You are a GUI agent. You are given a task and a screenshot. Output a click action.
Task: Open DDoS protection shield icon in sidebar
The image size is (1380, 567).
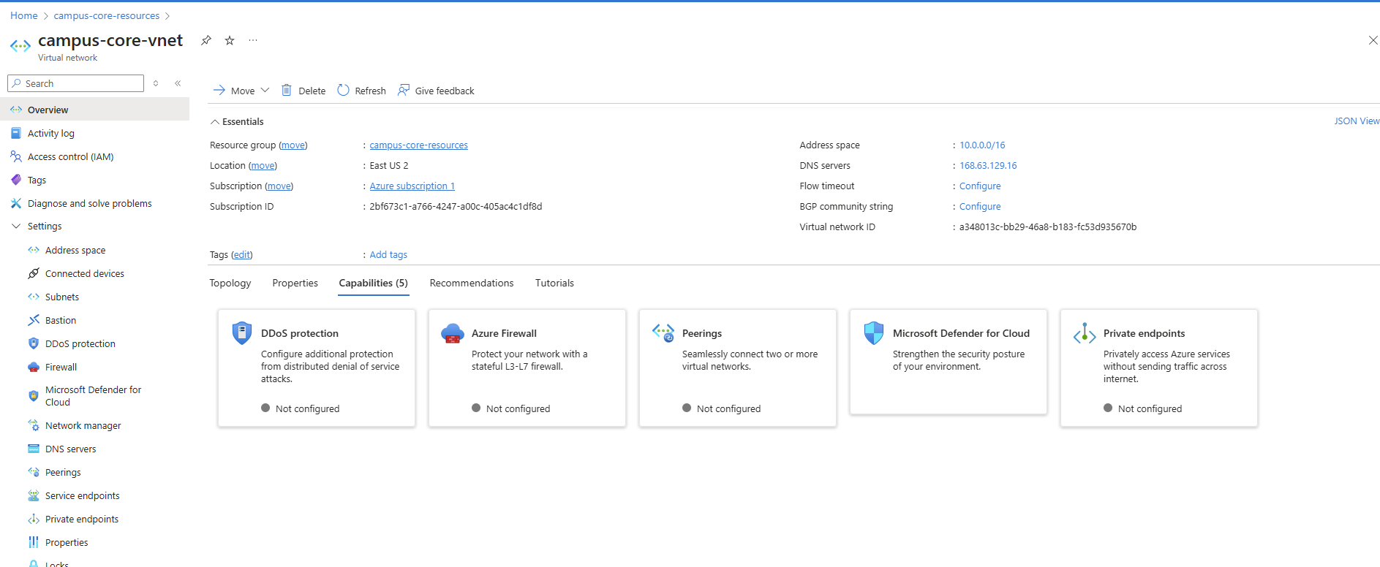[34, 343]
